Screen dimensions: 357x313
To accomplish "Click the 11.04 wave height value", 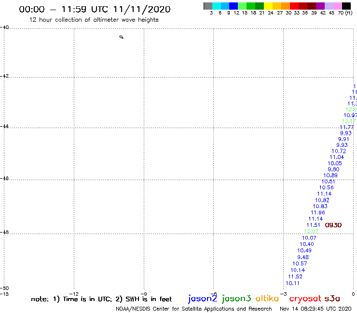I will [x=337, y=157].
